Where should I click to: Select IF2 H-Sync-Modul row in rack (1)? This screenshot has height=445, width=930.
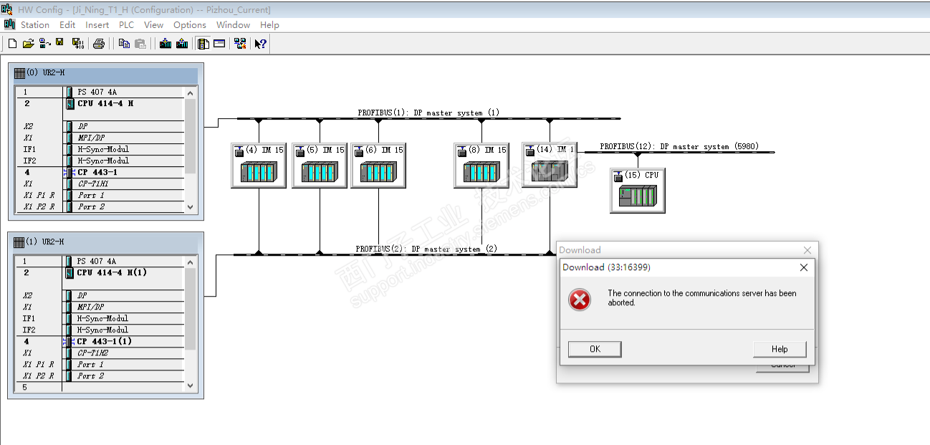coord(100,330)
